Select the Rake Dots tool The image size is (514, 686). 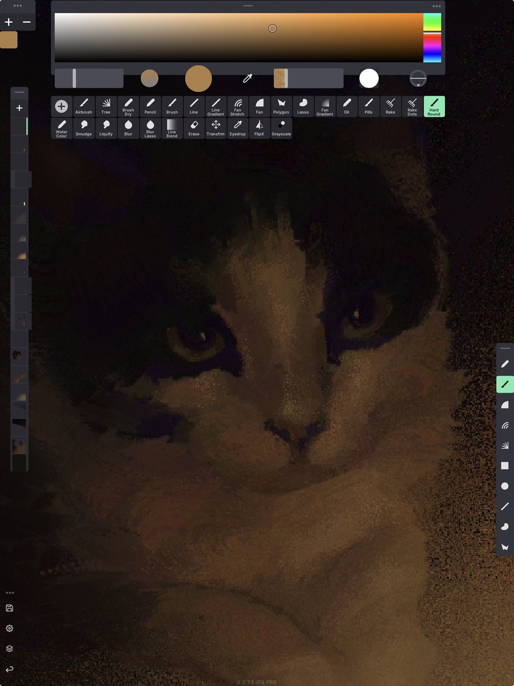(x=412, y=106)
